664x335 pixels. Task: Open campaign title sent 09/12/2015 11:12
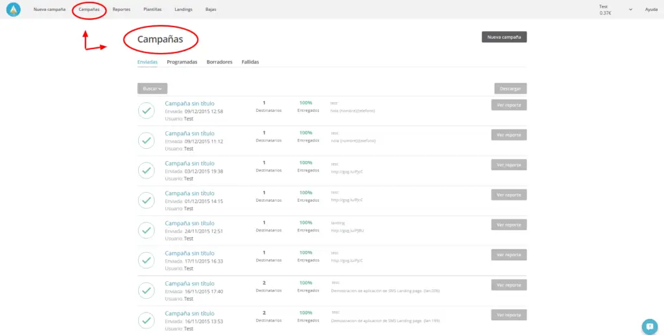189,133
